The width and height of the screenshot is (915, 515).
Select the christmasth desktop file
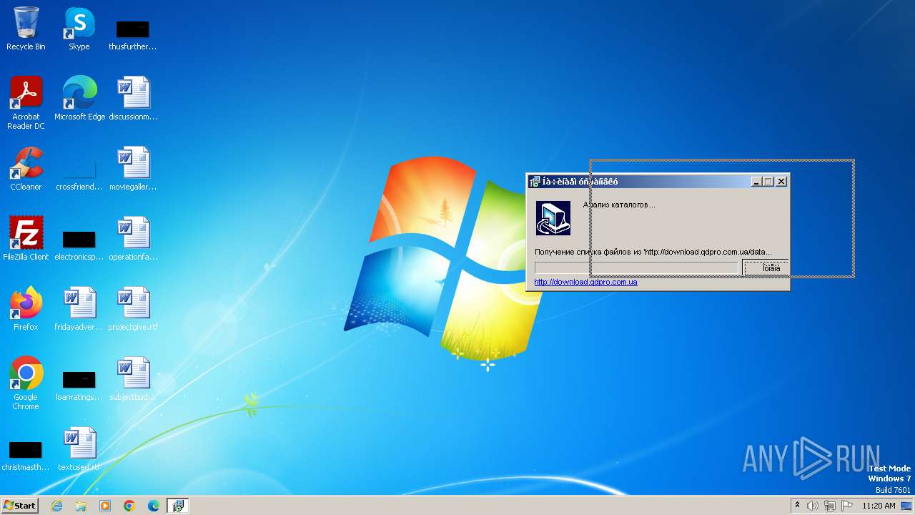26,455
